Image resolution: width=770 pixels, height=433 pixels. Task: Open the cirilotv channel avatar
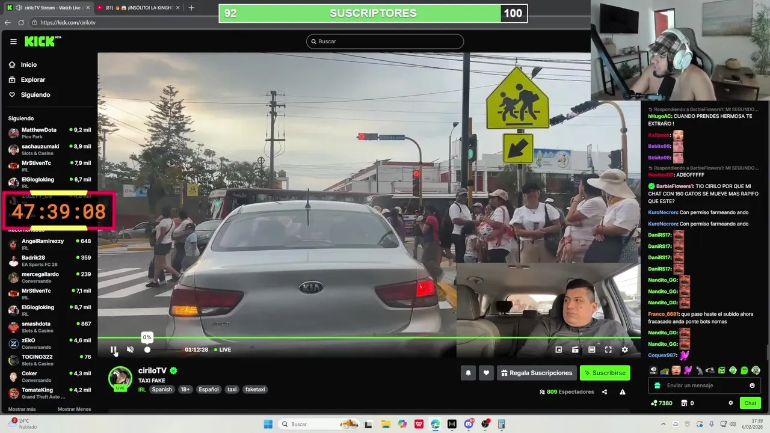(120, 378)
